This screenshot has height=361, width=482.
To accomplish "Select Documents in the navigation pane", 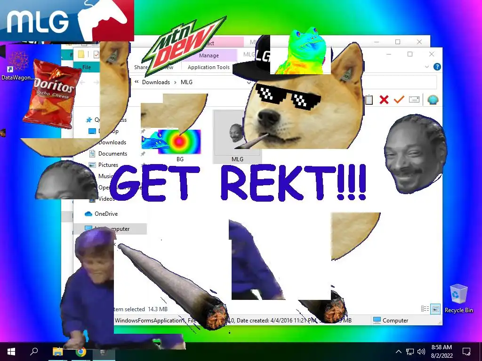I will [x=112, y=154].
